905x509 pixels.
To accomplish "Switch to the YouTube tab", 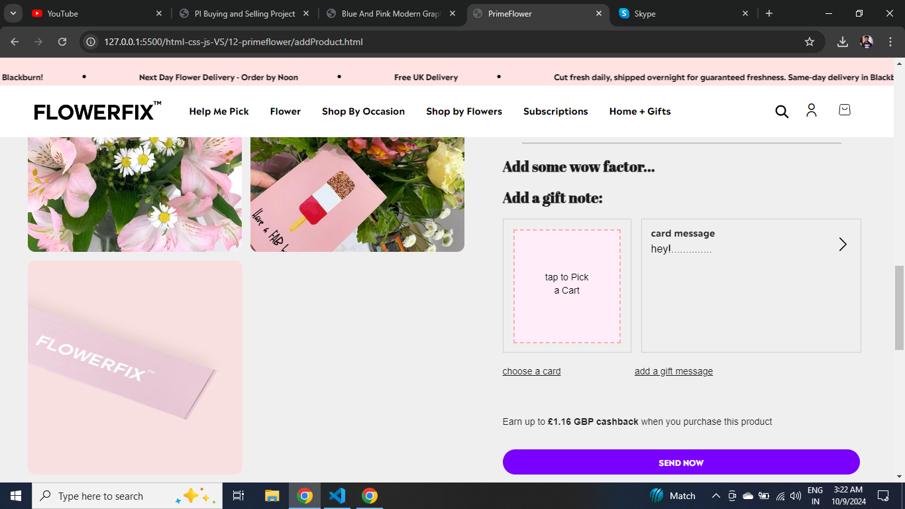I will [98, 13].
